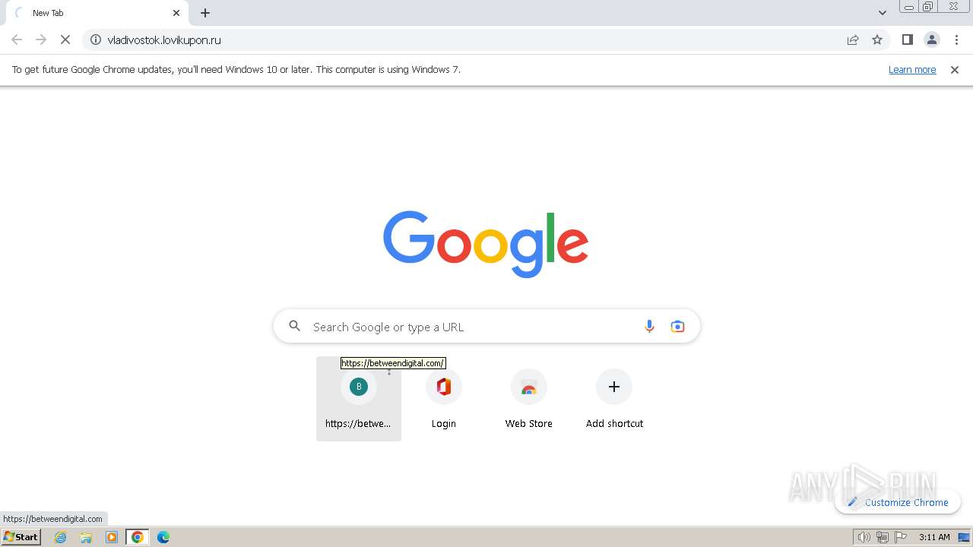
Task: Show desktop button in taskbar corner
Action: click(x=965, y=537)
